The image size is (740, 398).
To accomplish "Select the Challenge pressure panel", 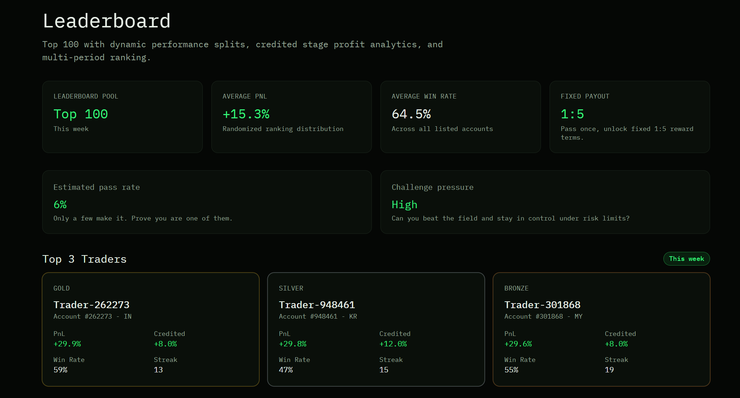I will tap(545, 202).
